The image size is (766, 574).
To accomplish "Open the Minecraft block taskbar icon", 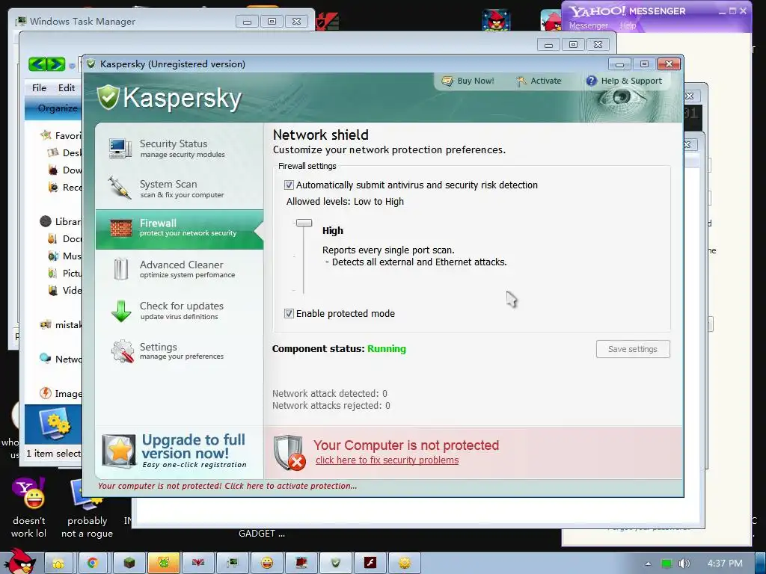I will tap(129, 564).
